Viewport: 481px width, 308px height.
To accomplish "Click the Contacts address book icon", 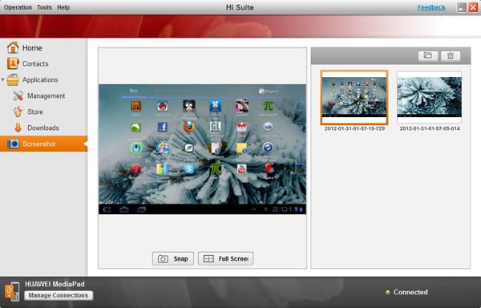I will (13, 63).
